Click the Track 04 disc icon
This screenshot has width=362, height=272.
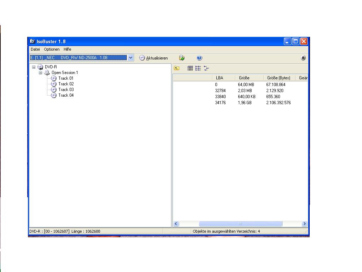click(x=54, y=95)
